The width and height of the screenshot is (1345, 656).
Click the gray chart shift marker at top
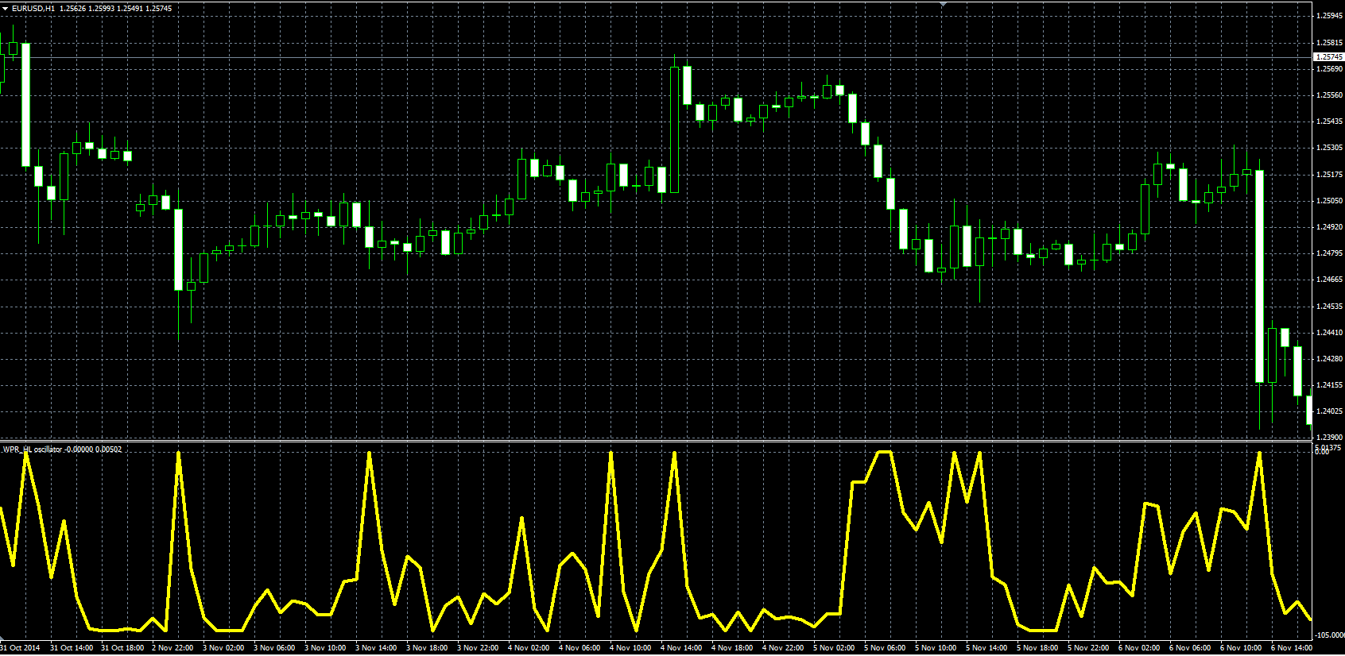click(x=944, y=4)
